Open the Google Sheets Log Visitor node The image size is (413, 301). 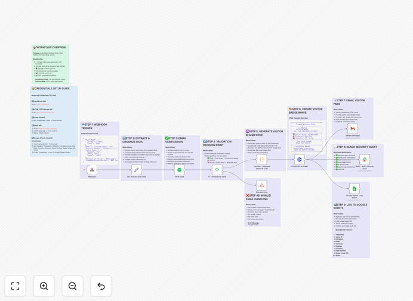pyautogui.click(x=355, y=189)
